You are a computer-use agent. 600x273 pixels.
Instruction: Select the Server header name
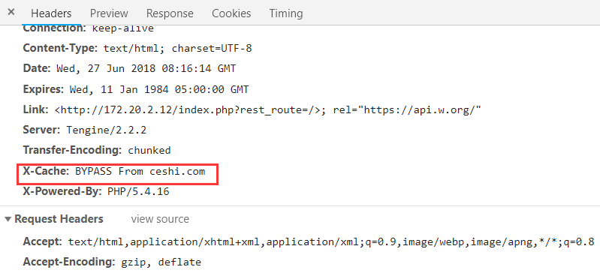42,130
